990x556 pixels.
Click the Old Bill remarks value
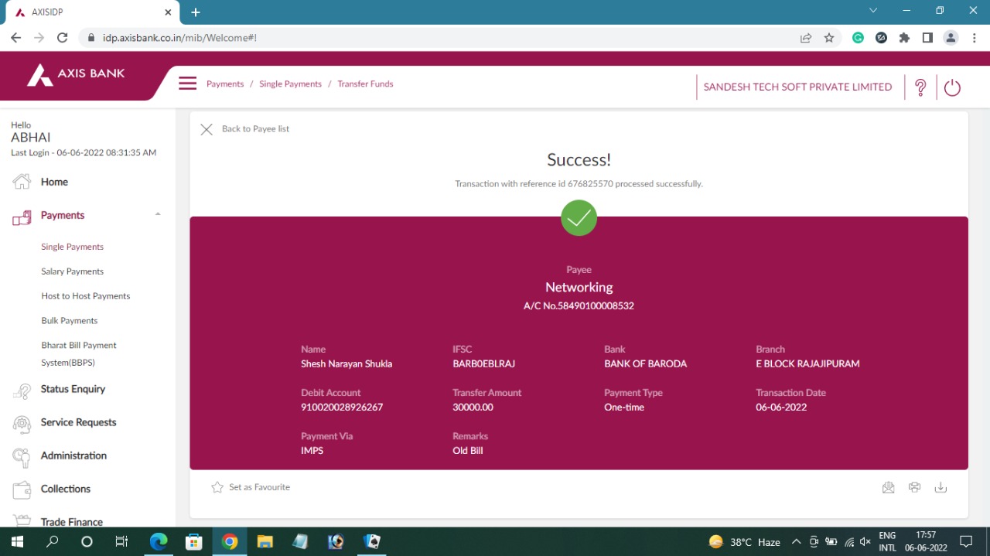point(467,451)
